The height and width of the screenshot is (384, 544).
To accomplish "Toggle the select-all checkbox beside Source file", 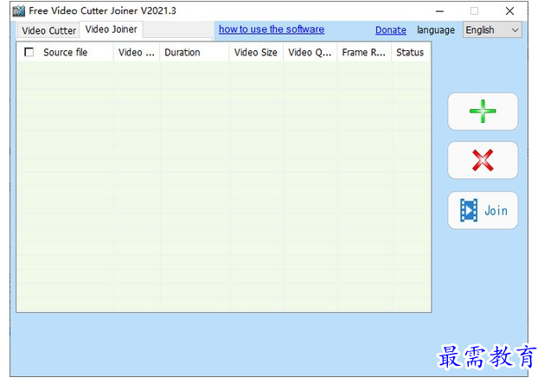I will coord(29,53).
